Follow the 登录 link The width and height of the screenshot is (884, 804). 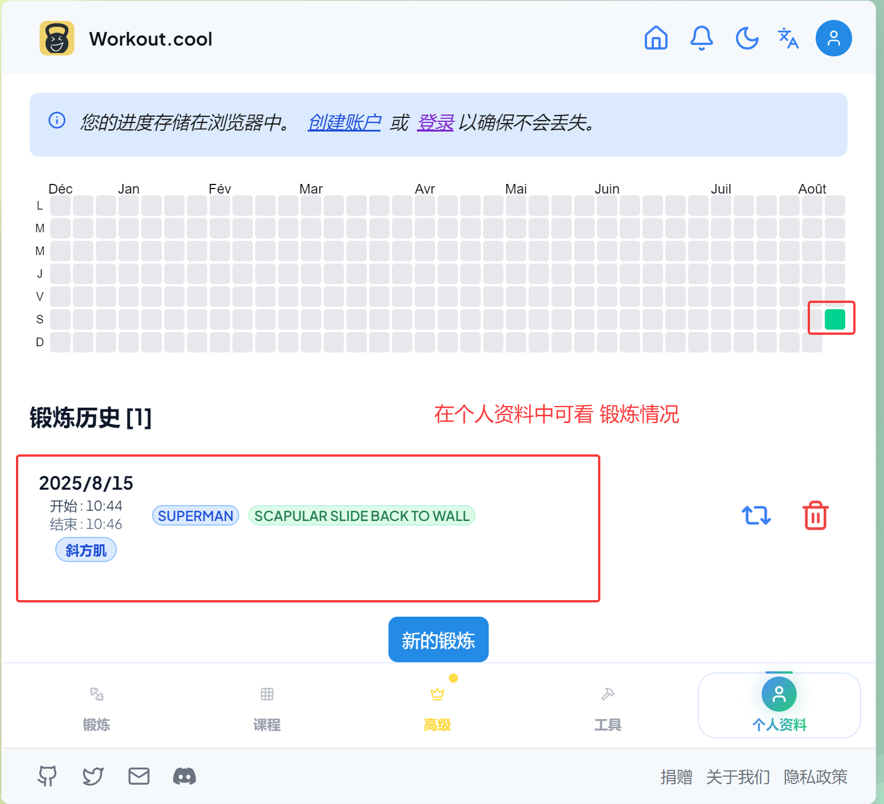pyautogui.click(x=435, y=122)
